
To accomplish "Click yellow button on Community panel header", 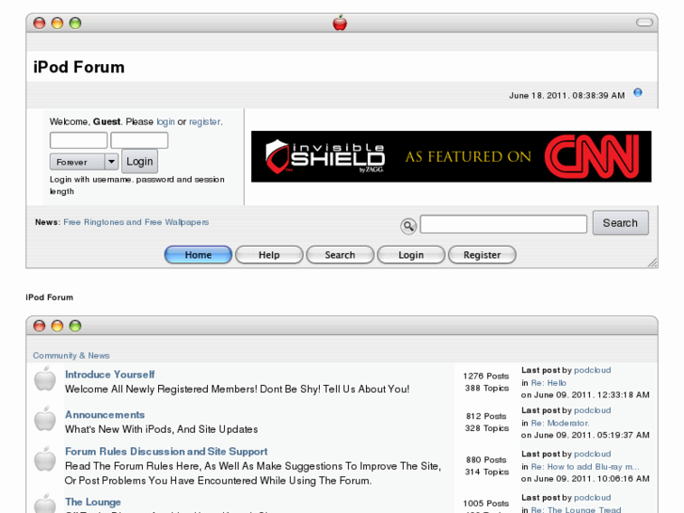I will pyautogui.click(x=57, y=326).
